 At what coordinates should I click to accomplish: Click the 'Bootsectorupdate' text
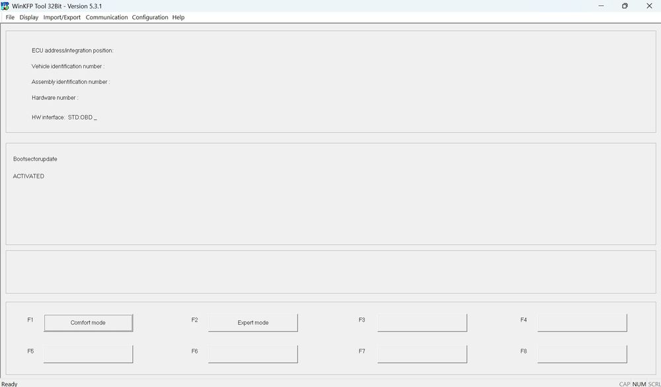(x=35, y=159)
